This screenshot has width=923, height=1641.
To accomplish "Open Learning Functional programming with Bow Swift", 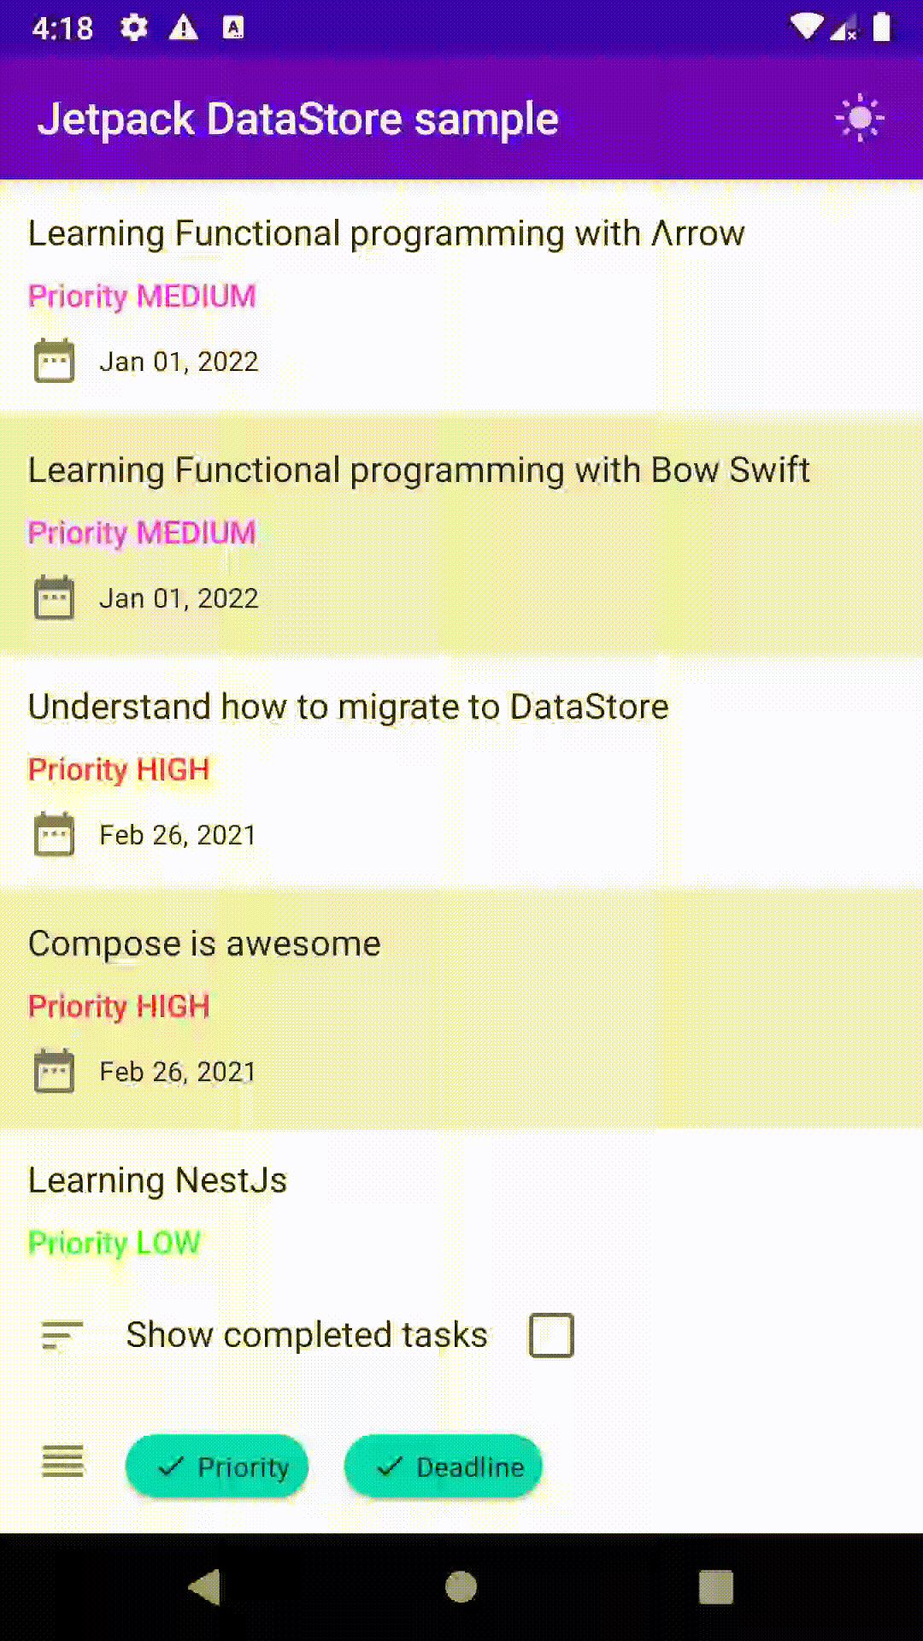I will pyautogui.click(x=419, y=471).
